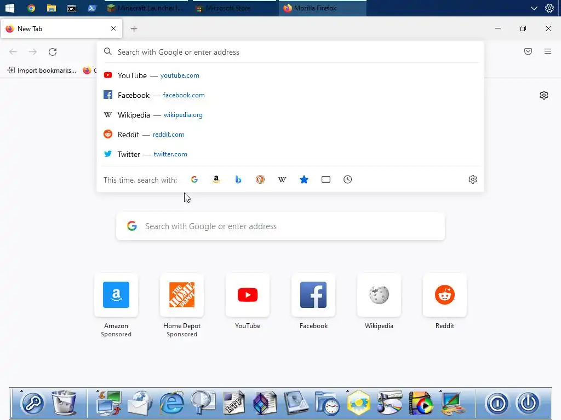Search History using the clock icon
The width and height of the screenshot is (561, 420).
tap(348, 179)
